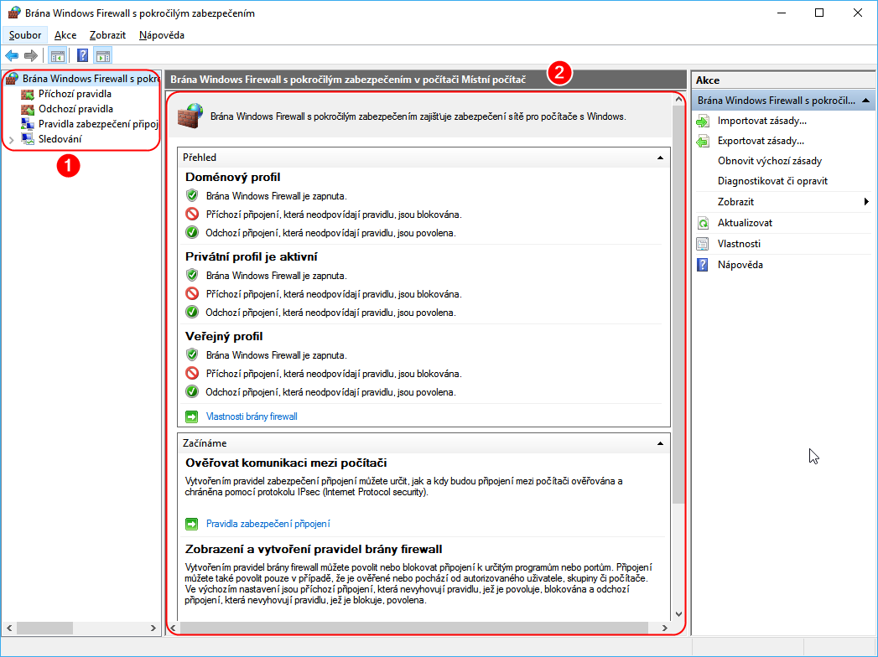
Task: Click the green checkmark icon under Veřejný profil
Action: coord(192,391)
